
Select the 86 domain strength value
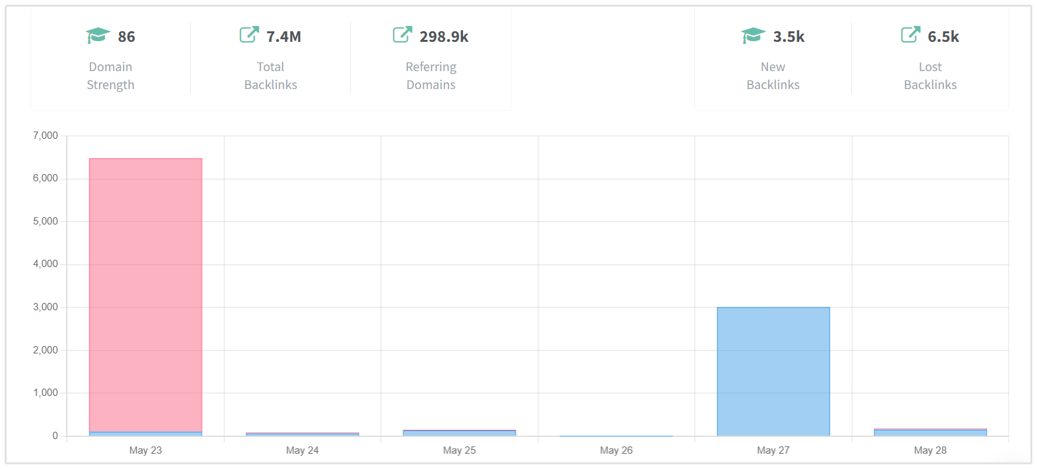point(126,37)
